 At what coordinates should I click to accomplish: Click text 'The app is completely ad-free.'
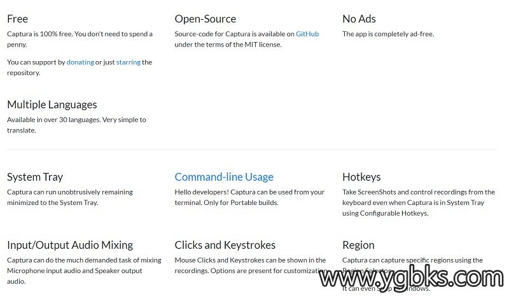(388, 34)
